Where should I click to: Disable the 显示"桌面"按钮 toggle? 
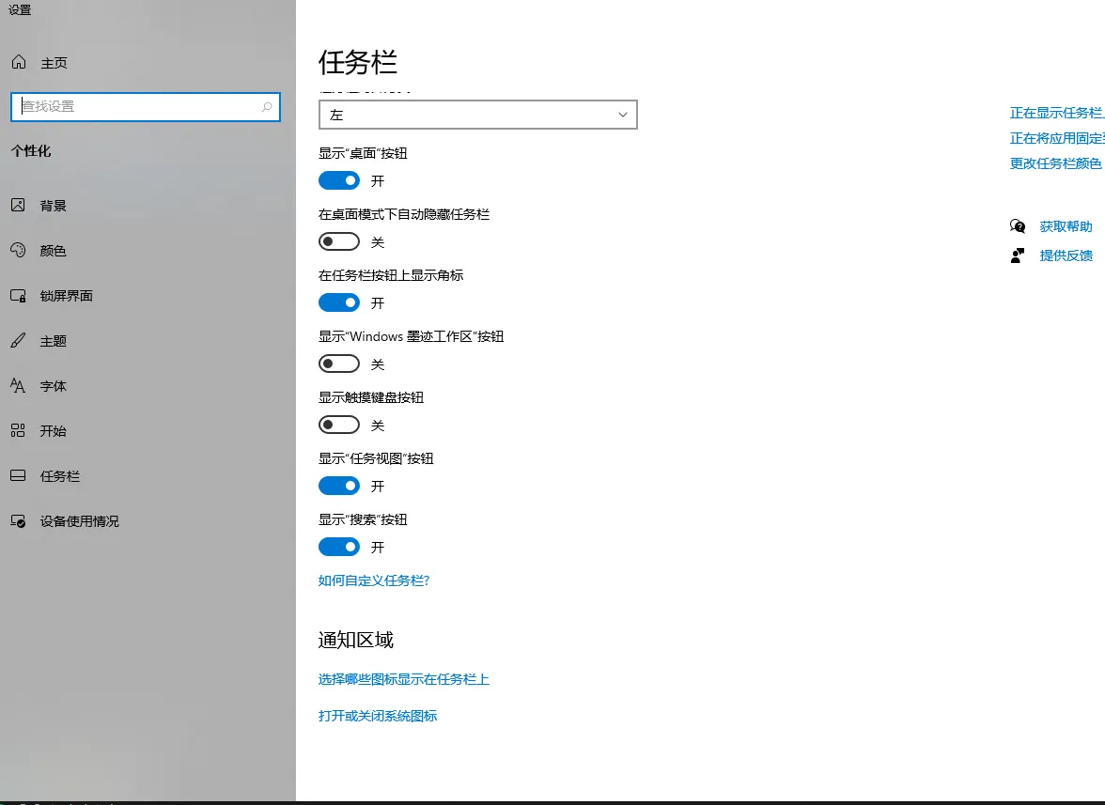pyautogui.click(x=339, y=180)
